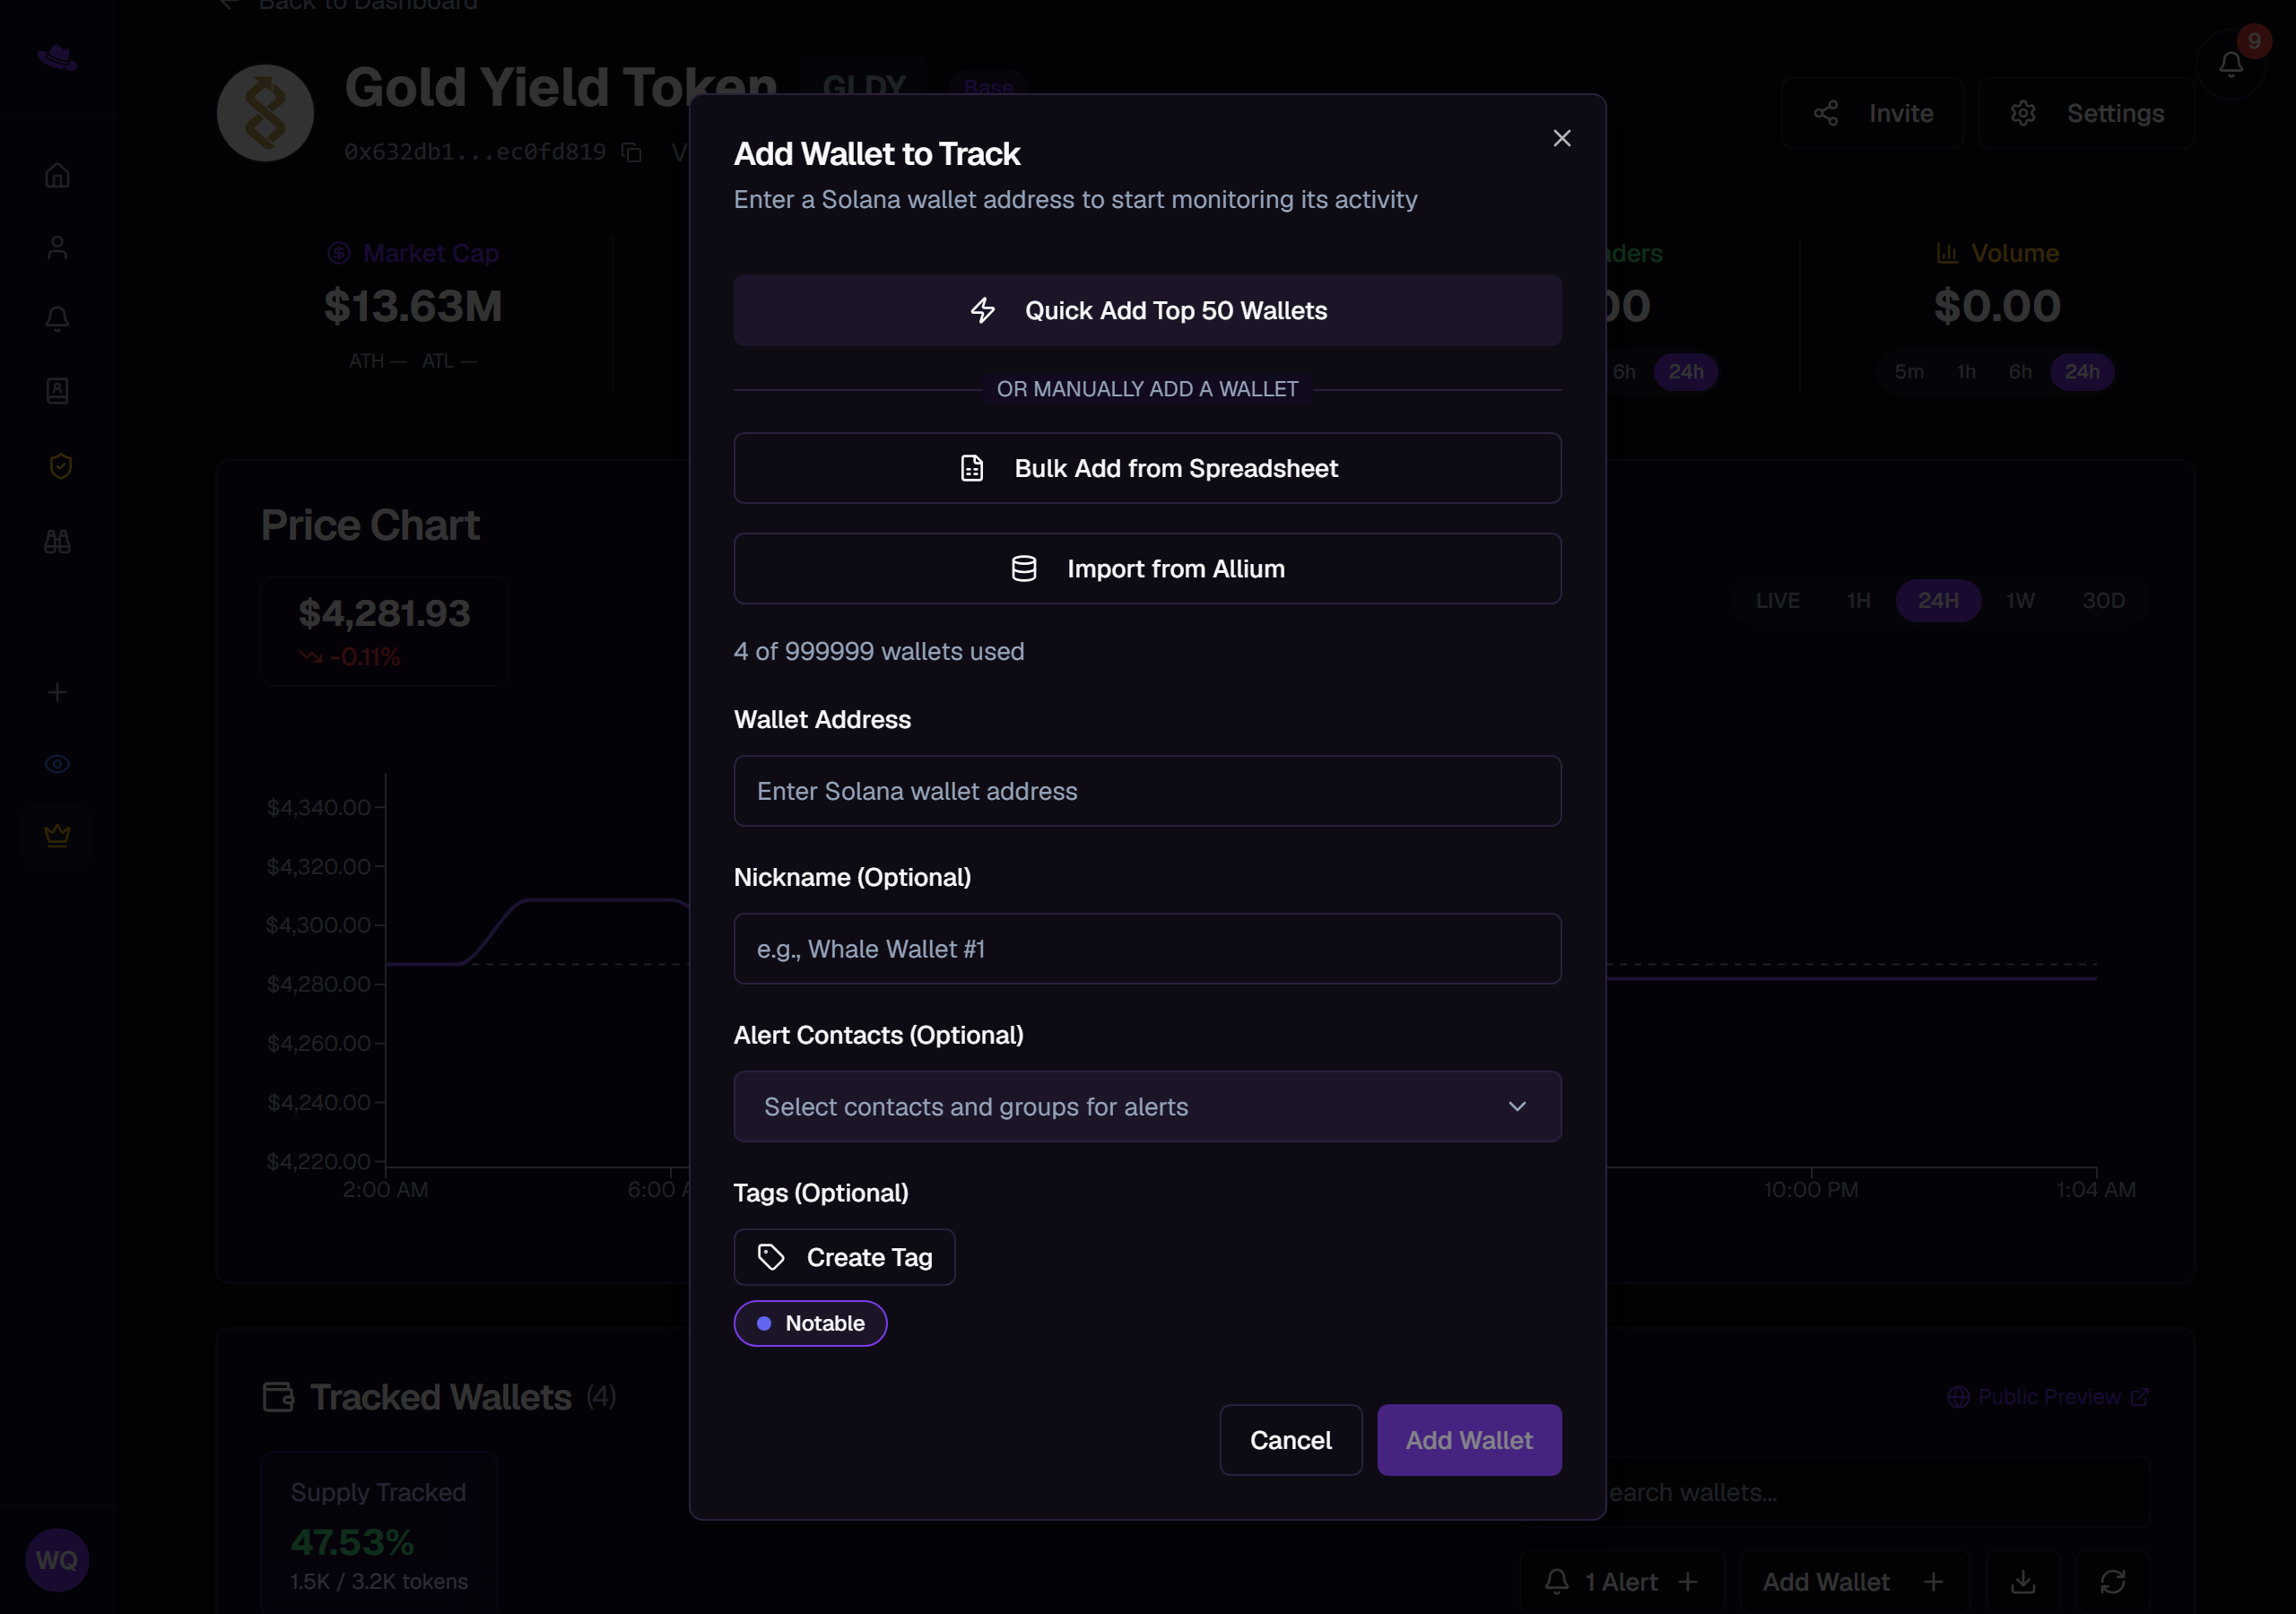Select the crown icon in sidebar

(x=57, y=835)
